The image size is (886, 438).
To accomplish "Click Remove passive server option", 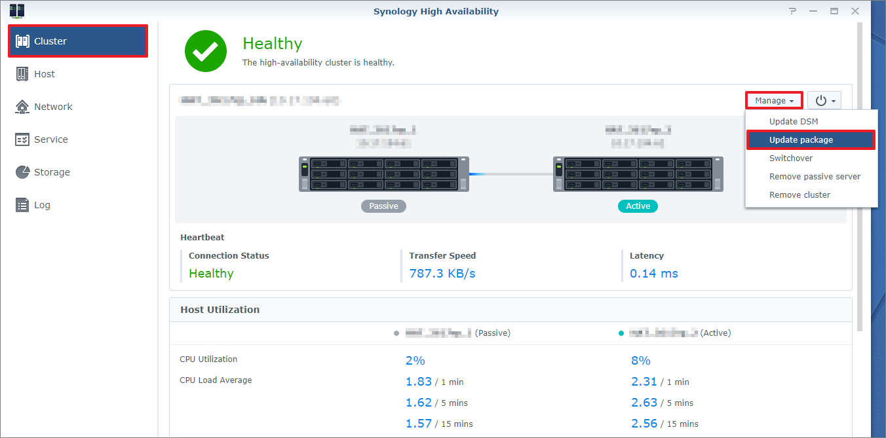I will [x=815, y=177].
